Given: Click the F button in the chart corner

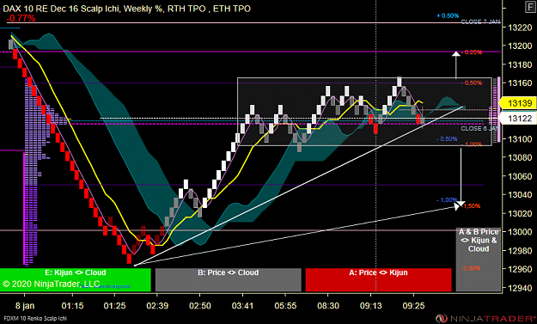Looking at the screenshot, I should (x=530, y=7).
